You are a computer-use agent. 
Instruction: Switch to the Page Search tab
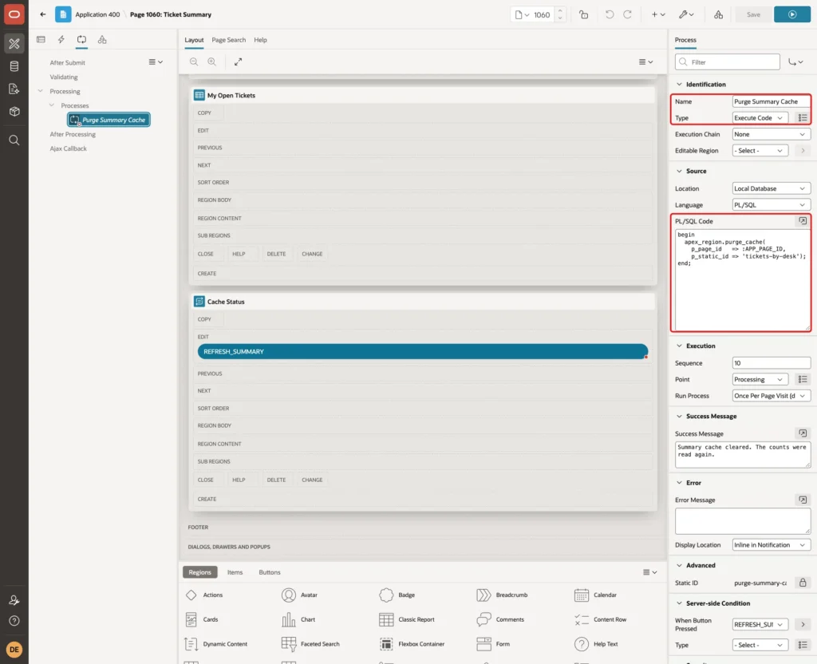pos(228,40)
